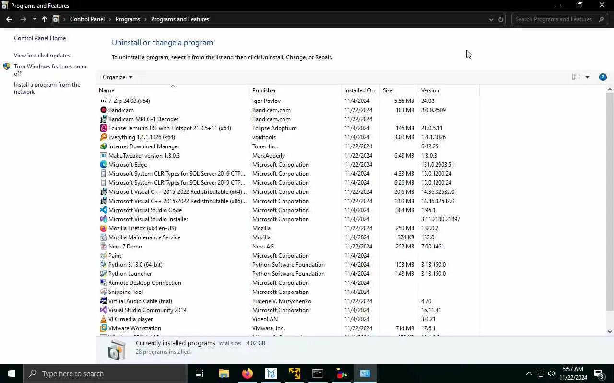This screenshot has height=383, width=614.
Task: Select the Paint program icon
Action: tap(103, 256)
